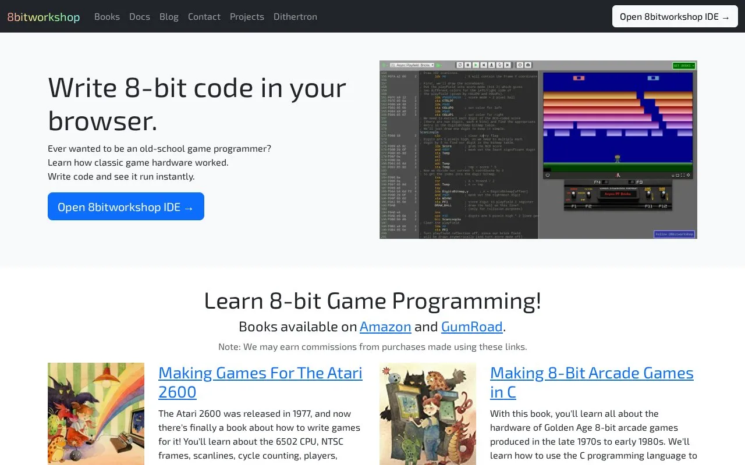Click blue Open 8bitworkshop IDE button
Viewport: 745px width, 465px height.
[126, 206]
